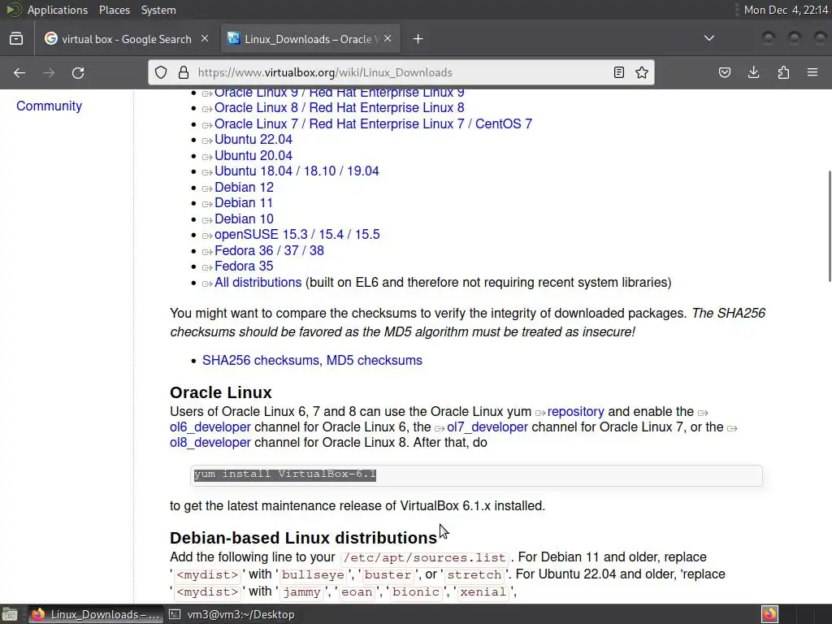
Task: Open the ol6_developer channel link
Action: pos(210,427)
